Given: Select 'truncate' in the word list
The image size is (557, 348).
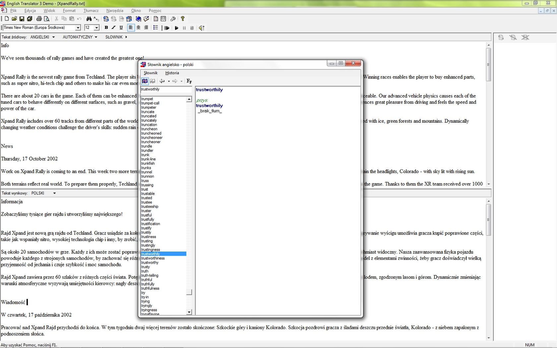Looking at the screenshot, I should [x=148, y=112].
